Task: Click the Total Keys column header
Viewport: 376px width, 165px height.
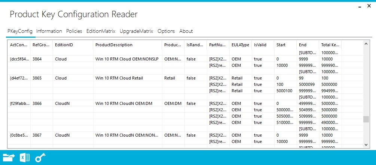Action: (x=330, y=45)
